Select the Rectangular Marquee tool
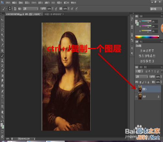163x142 pixels. [2, 25]
